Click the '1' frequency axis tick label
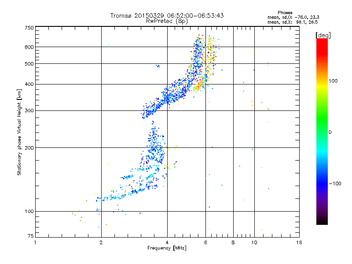The image size is (352, 264). [35, 242]
